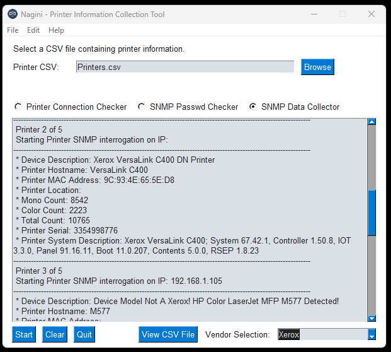Minimize the Nagini window
The height and width of the screenshot is (352, 391).
pos(314,14)
